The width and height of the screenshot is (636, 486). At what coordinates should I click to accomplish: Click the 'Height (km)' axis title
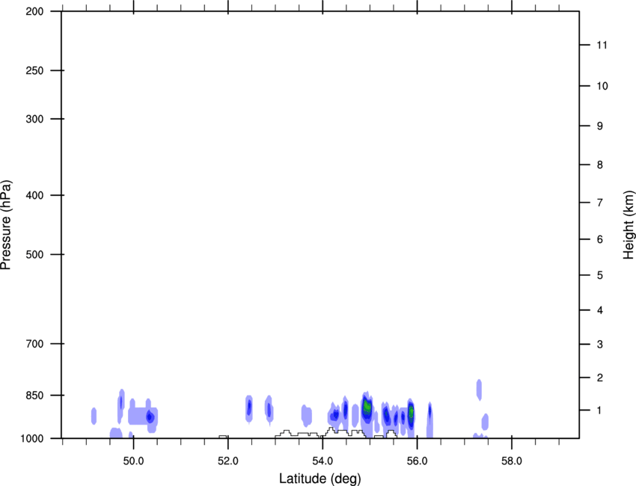point(629,225)
